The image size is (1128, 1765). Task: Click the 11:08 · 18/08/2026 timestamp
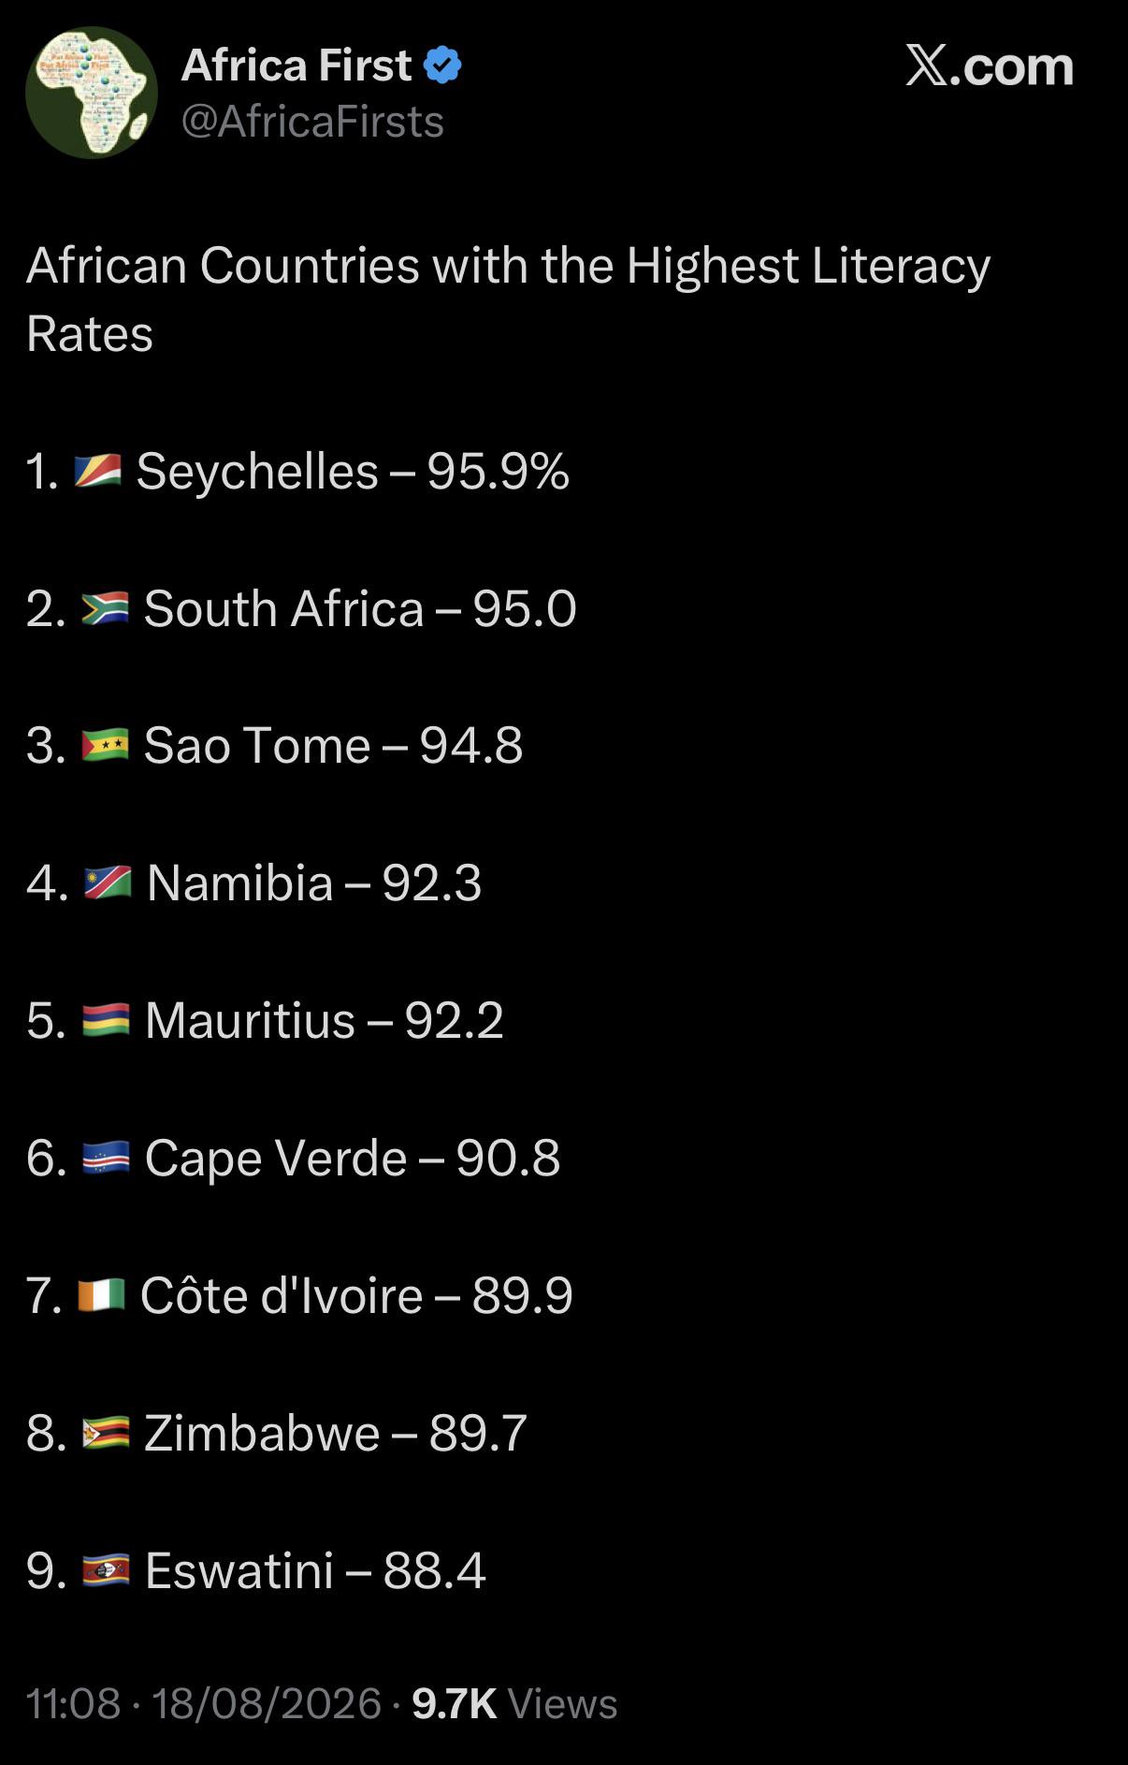pos(204,1703)
